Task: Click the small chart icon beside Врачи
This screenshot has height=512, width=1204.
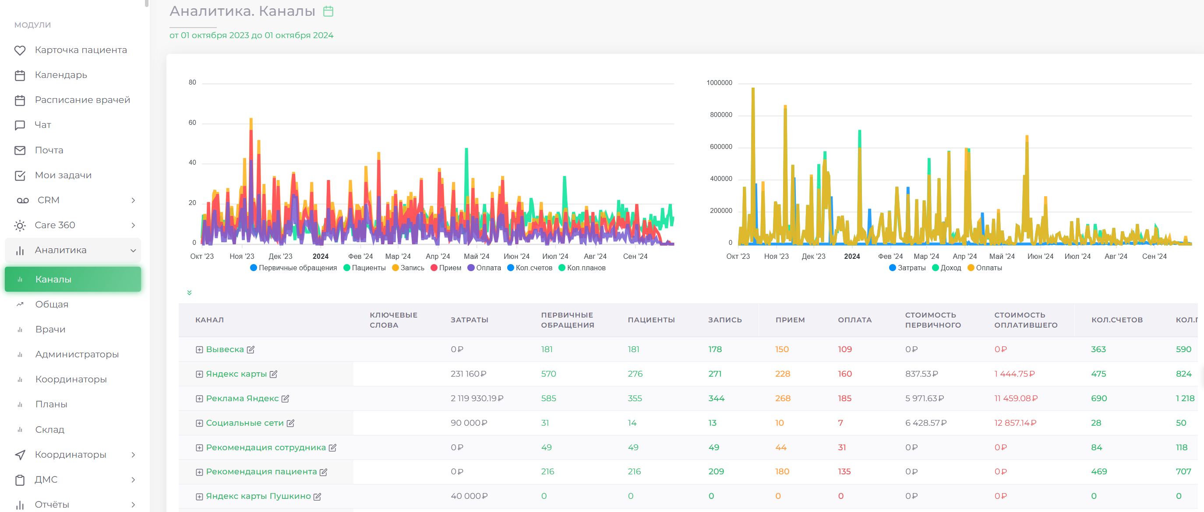Action: pos(20,330)
